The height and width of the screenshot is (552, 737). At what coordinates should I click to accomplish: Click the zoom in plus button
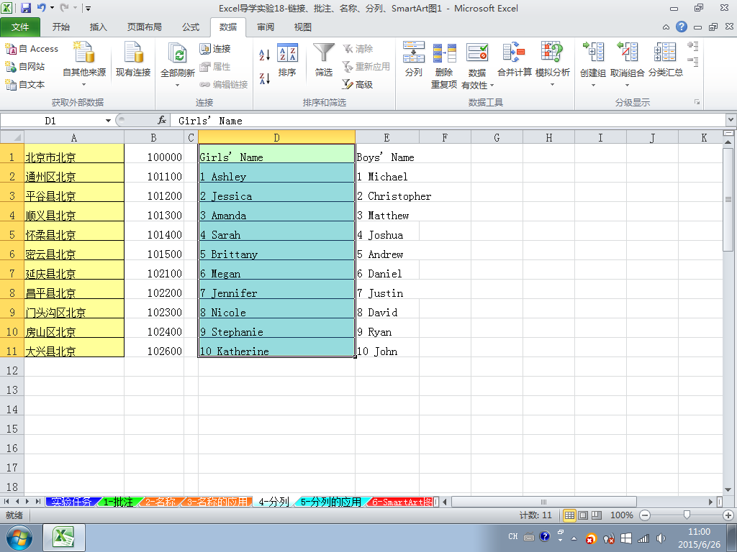click(x=728, y=515)
